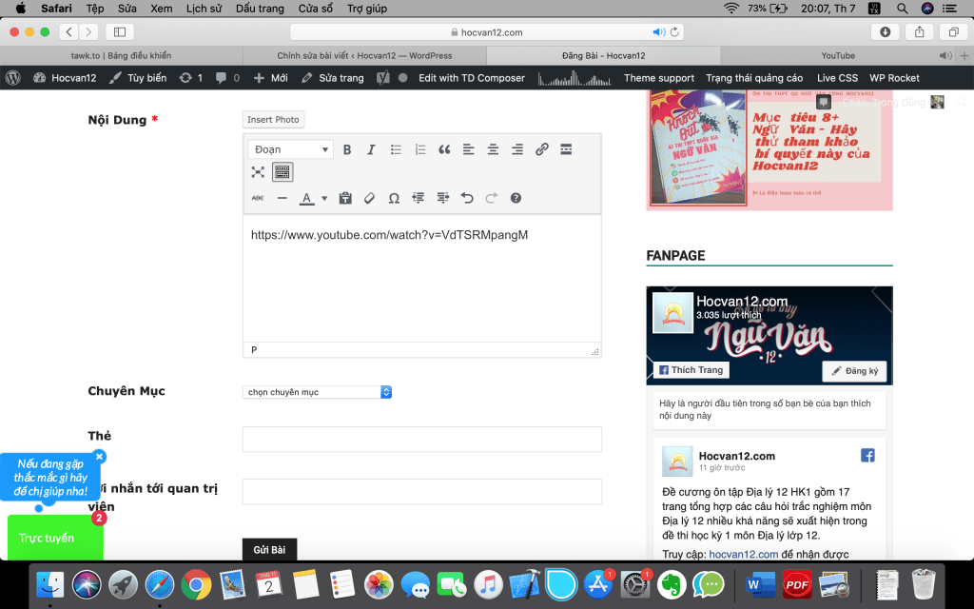Click the Đăng ký button on fanpage
974x609 pixels.
(x=855, y=371)
